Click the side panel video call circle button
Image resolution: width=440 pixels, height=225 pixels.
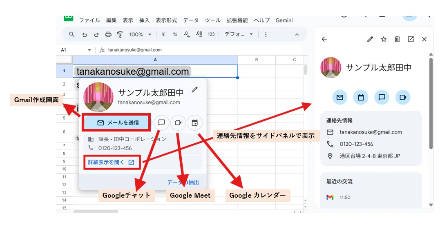point(403,97)
